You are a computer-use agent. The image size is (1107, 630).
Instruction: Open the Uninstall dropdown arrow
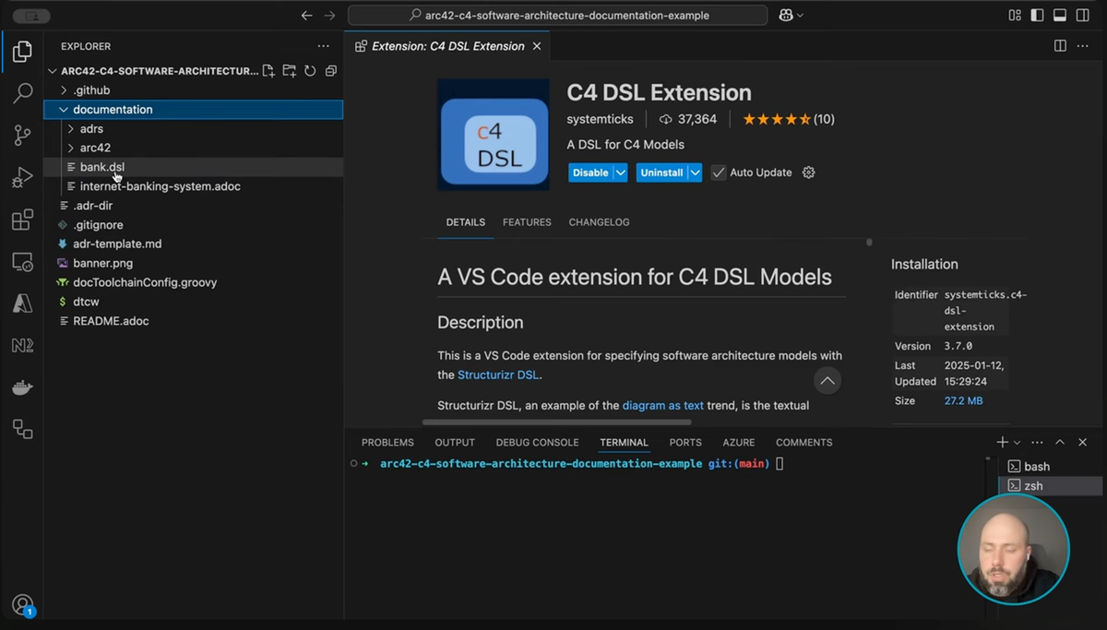(x=696, y=172)
